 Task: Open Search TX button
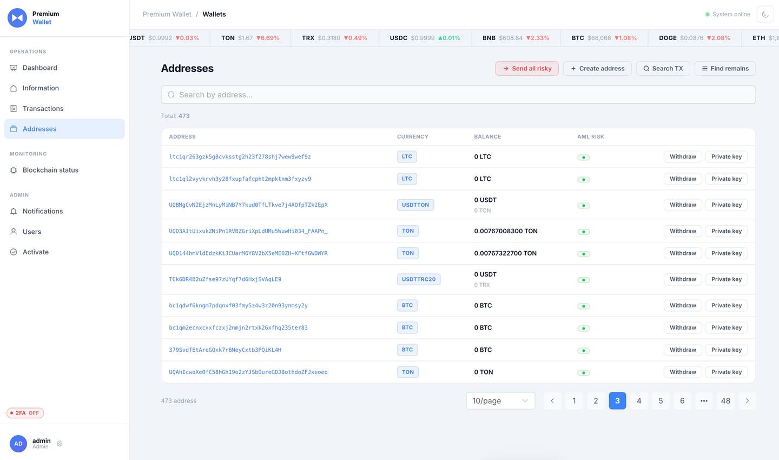663,69
